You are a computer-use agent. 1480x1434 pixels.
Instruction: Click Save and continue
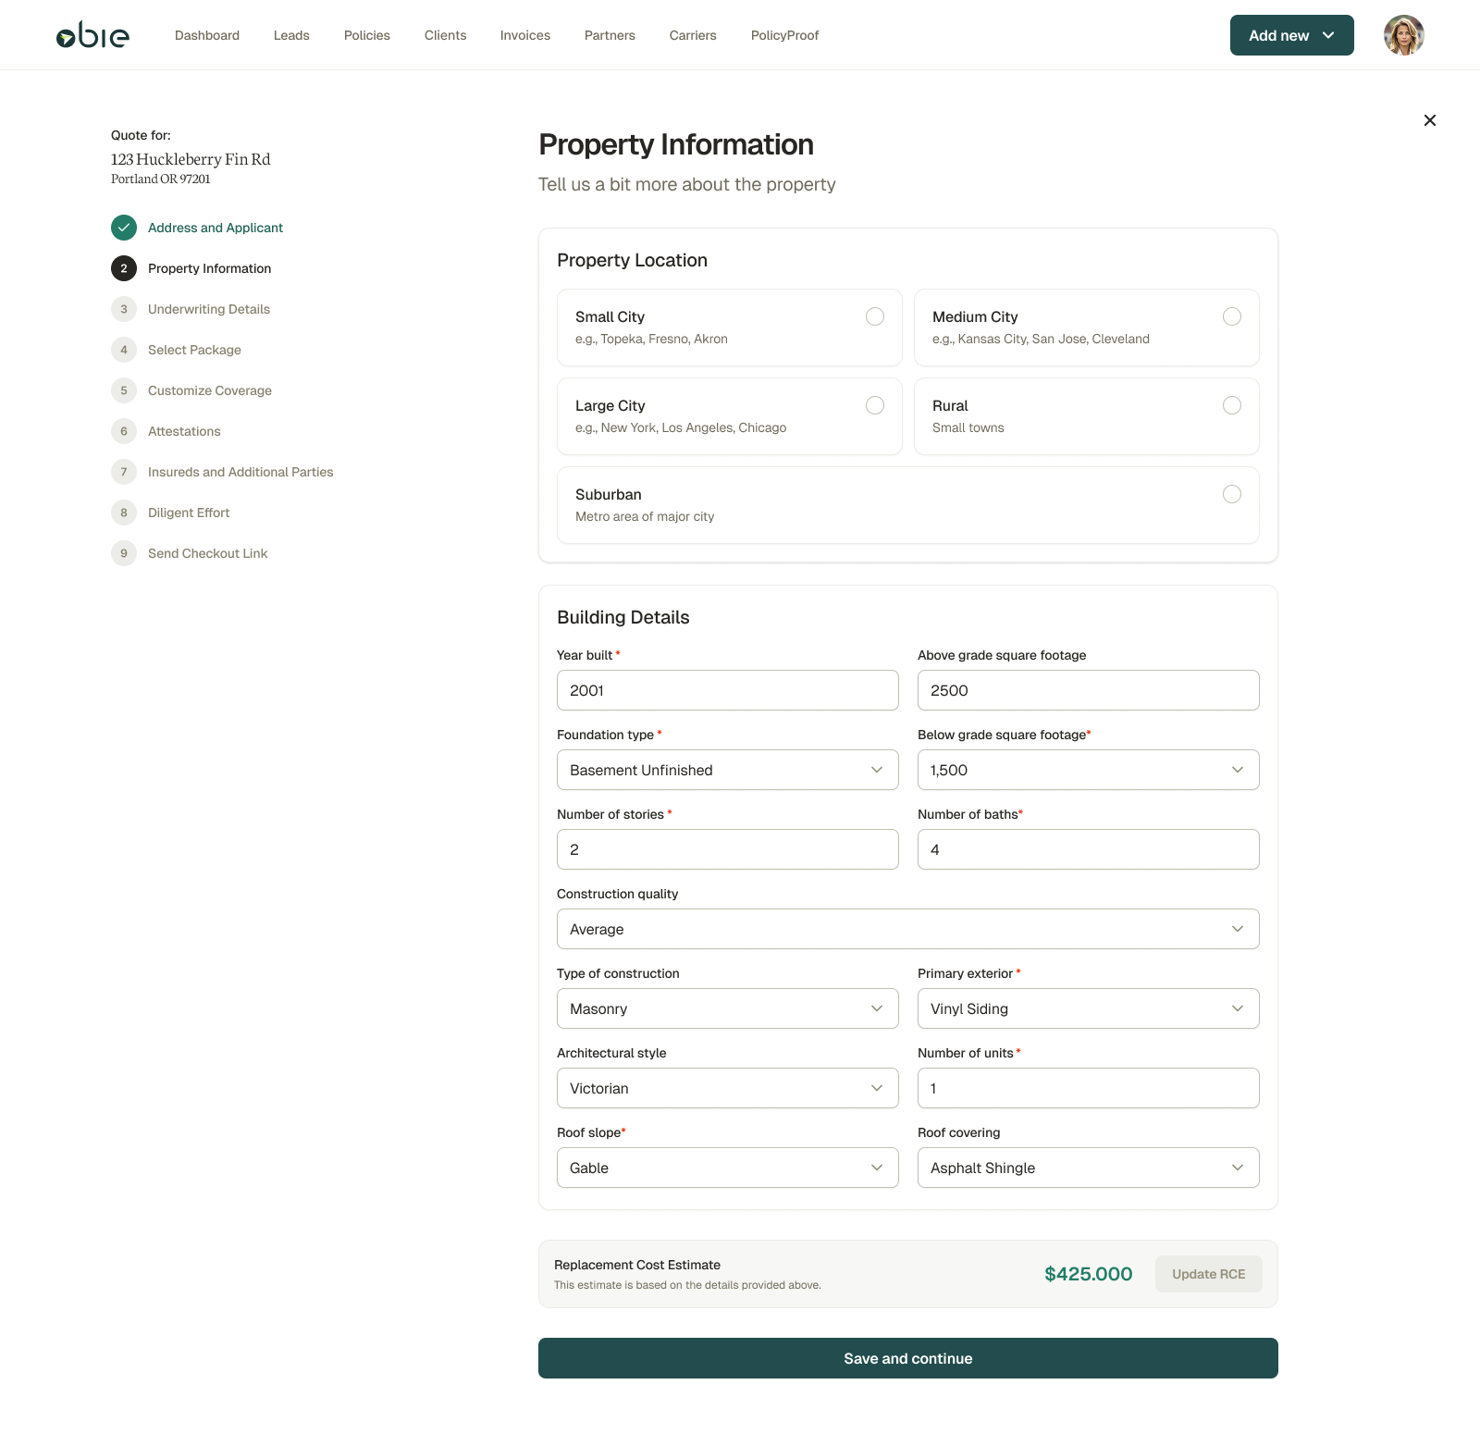pos(907,1357)
